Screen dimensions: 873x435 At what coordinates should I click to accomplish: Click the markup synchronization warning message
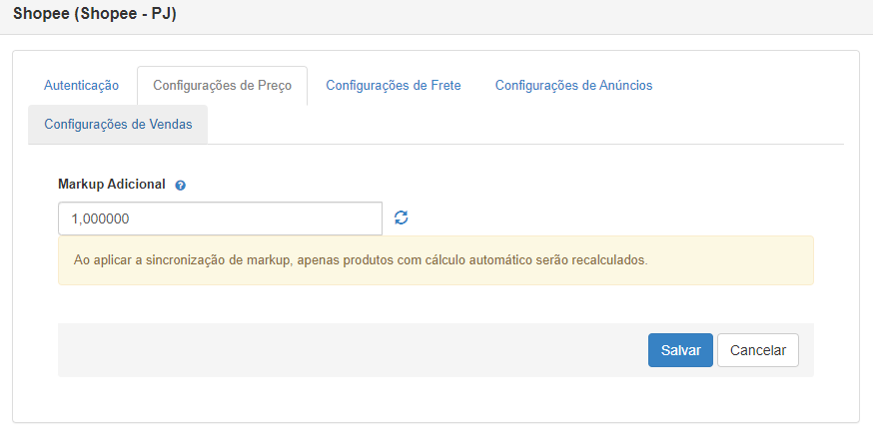click(436, 260)
